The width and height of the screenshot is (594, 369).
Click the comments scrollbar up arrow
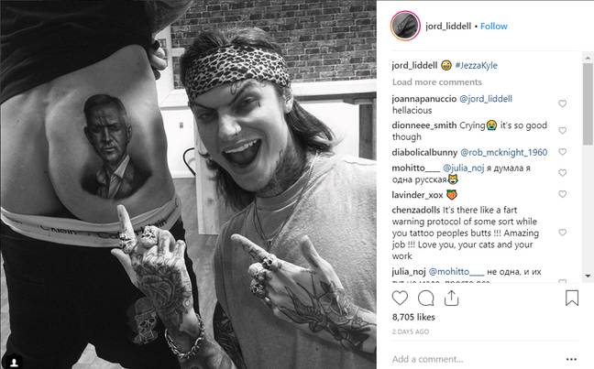[588, 58]
